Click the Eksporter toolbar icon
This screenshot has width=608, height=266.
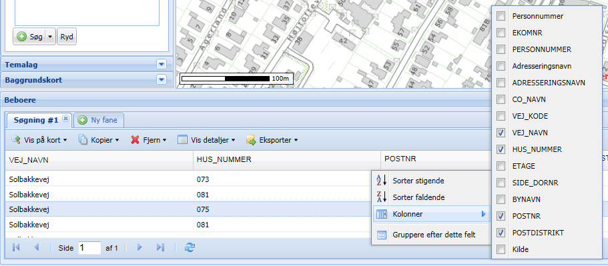251,140
